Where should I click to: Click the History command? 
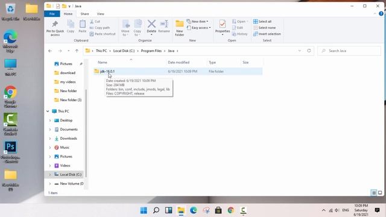point(240,34)
